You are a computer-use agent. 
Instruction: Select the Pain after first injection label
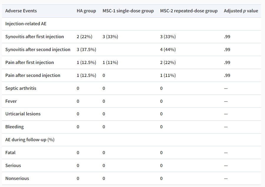pyautogui.click(x=29, y=63)
